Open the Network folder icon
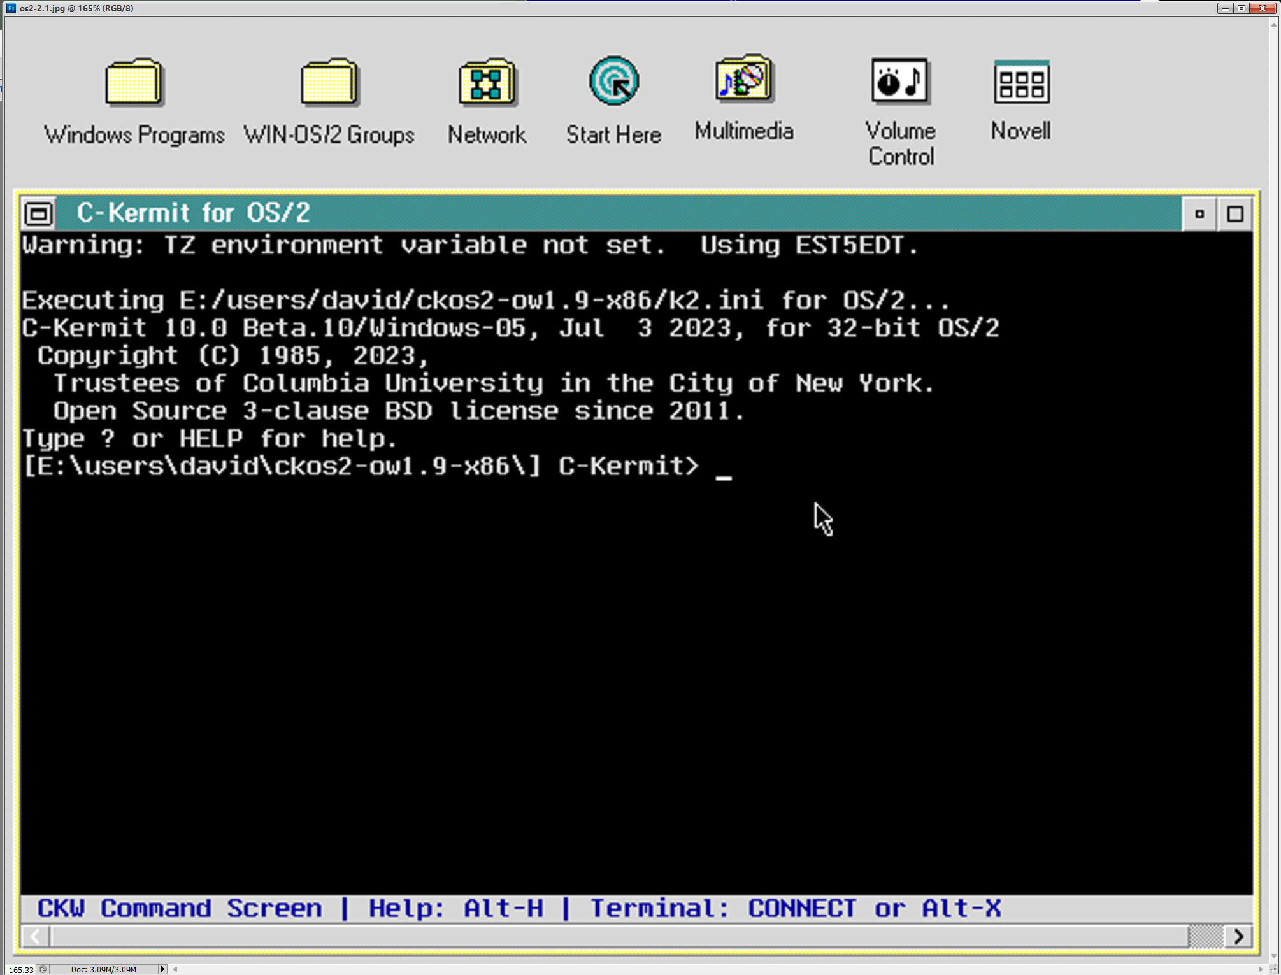1281x975 pixels. (x=487, y=82)
